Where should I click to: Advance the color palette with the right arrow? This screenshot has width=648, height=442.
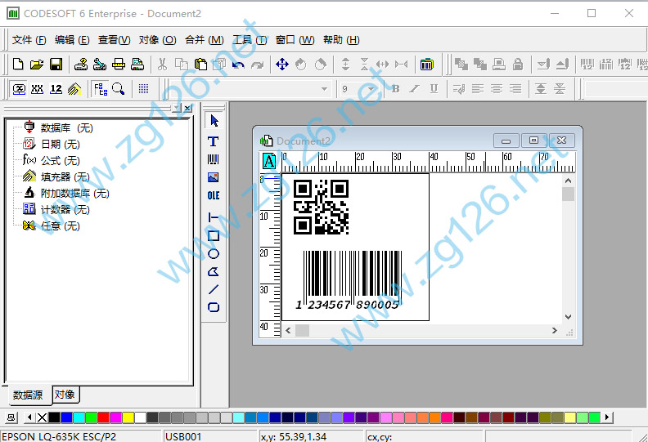[606, 417]
